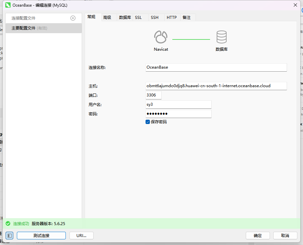The height and width of the screenshot is (245, 303).
Task: Click the 测试连接 button
Action: pyautogui.click(x=41, y=236)
